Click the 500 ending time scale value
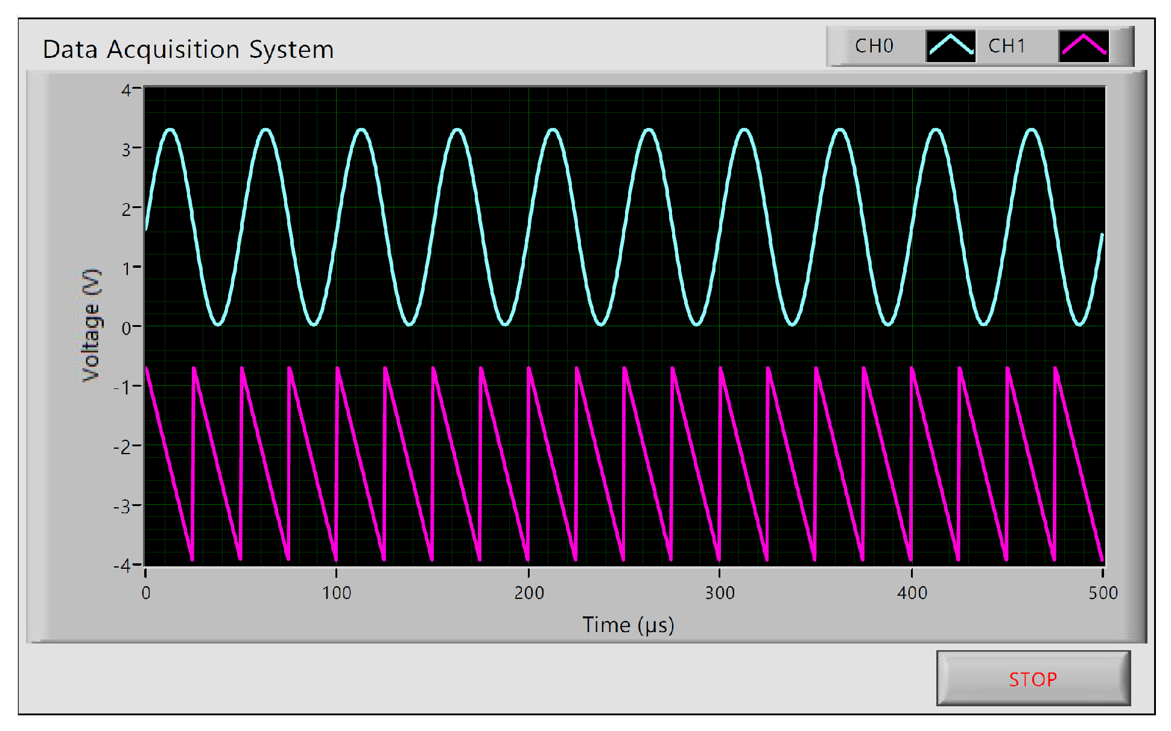 coord(1103,593)
